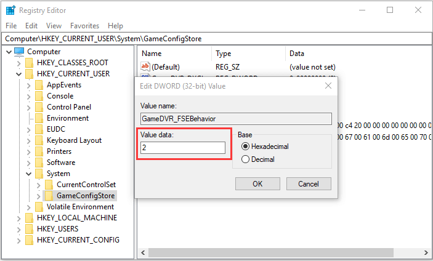Click the scroll left arrow

143,252
